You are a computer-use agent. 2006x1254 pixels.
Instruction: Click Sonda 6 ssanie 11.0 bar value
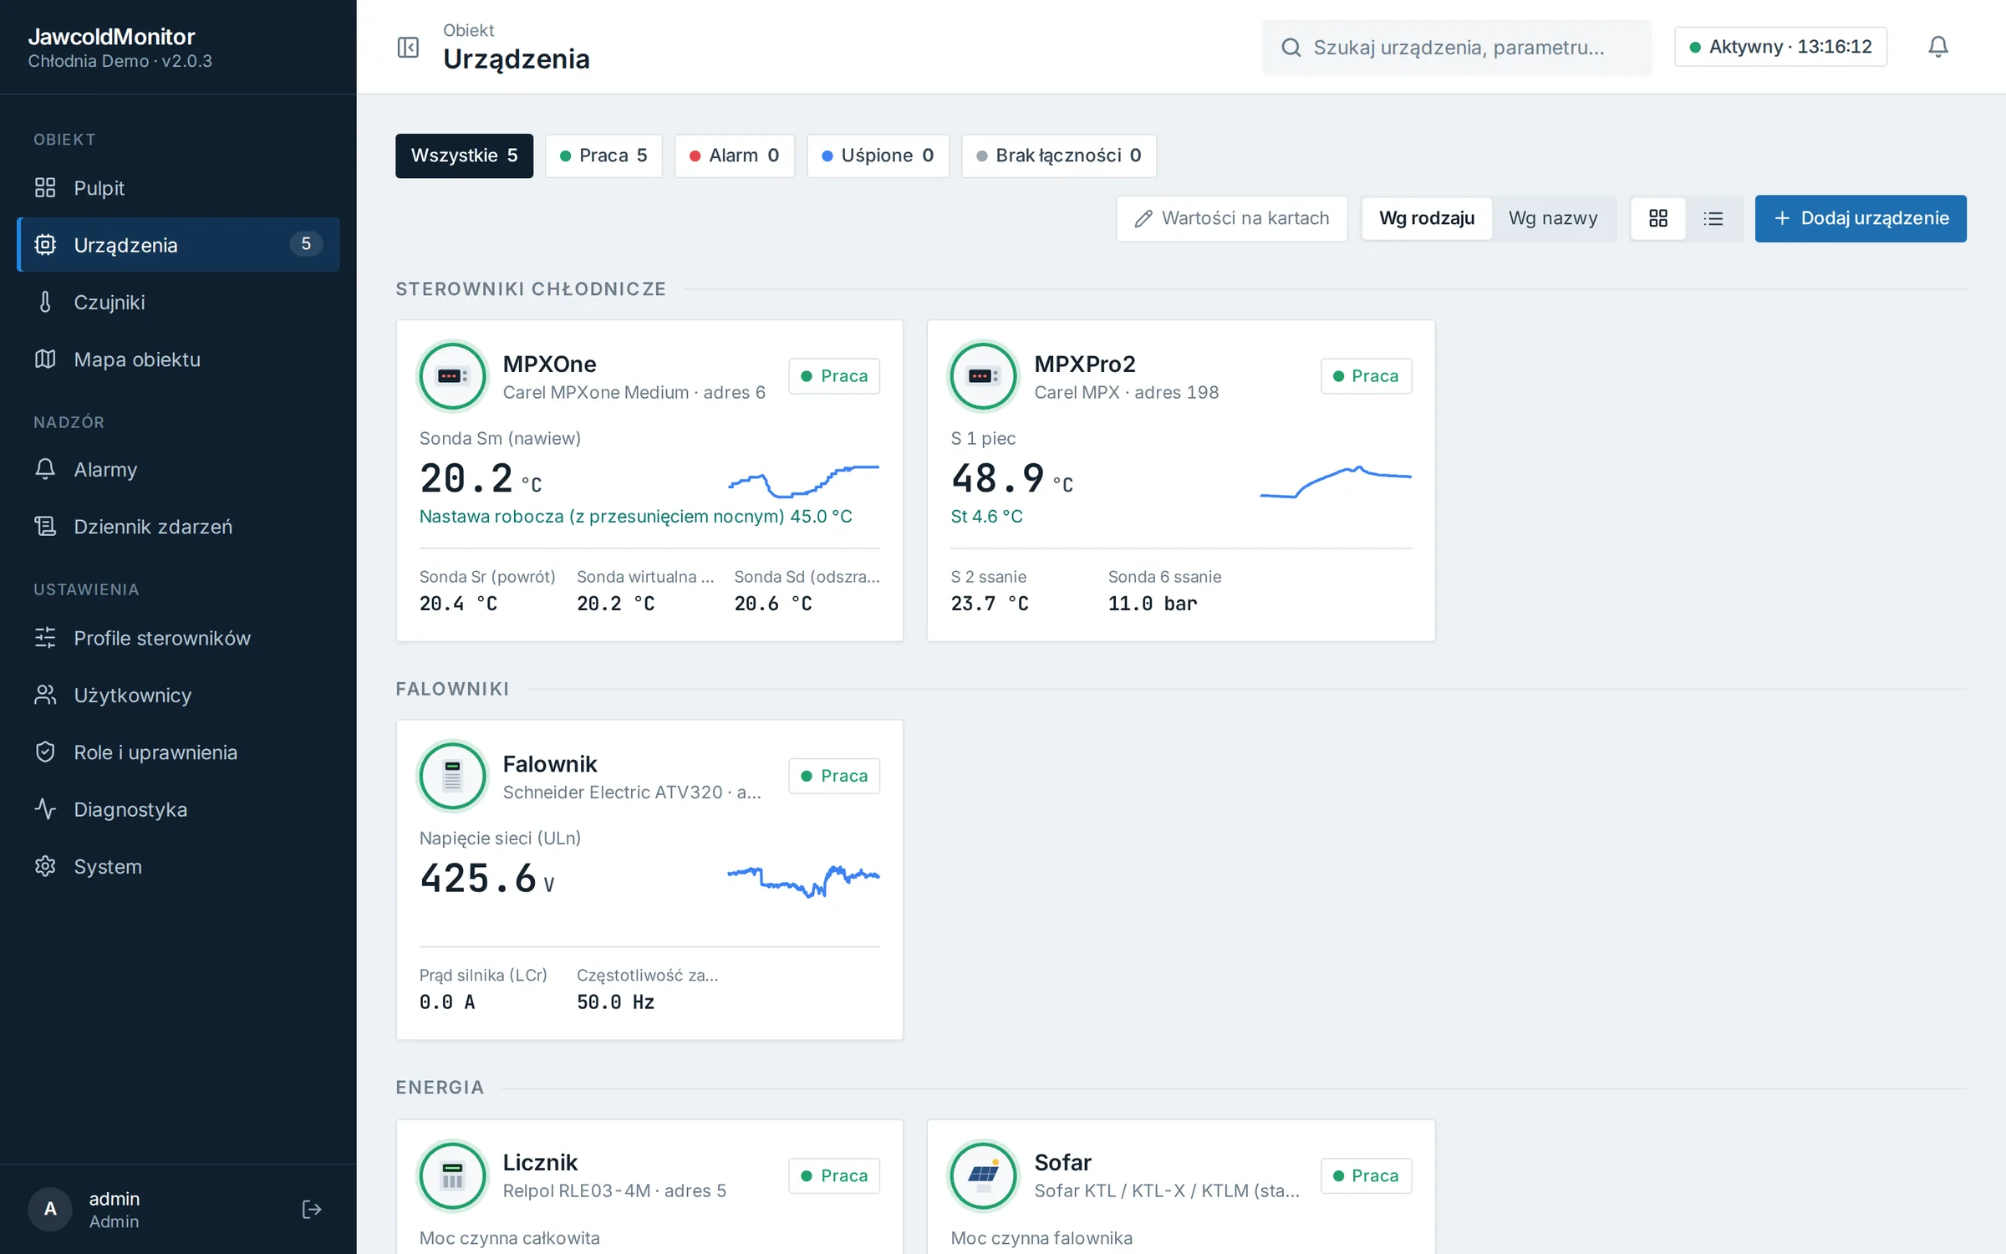pyautogui.click(x=1153, y=604)
